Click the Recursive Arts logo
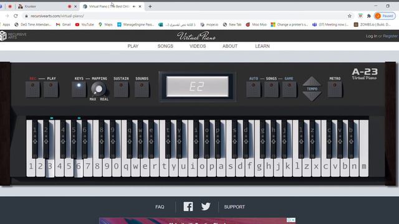399x224 pixels. click(13, 36)
